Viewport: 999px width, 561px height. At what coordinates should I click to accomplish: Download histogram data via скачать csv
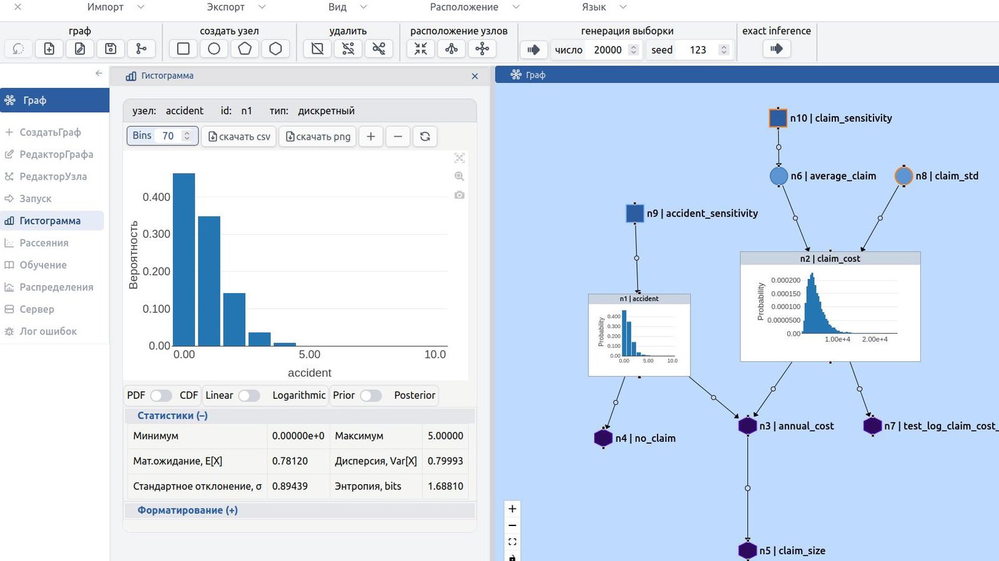pyautogui.click(x=239, y=136)
